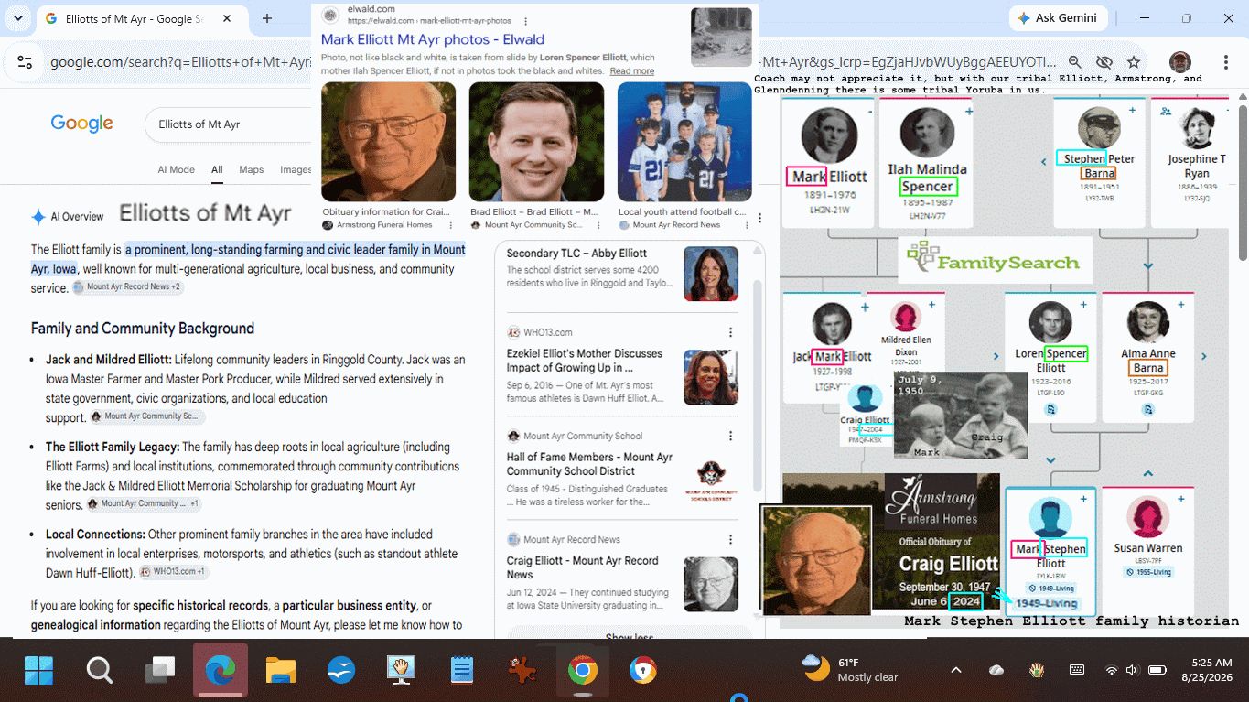Bookmark this page with the star icon
Viewport: 1249px width, 702px height.
point(1134,62)
